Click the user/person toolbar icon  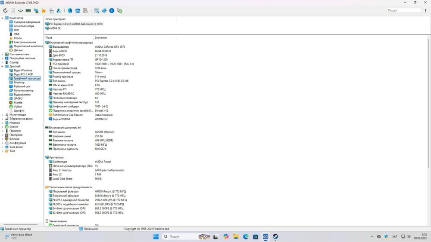(x=59, y=11)
